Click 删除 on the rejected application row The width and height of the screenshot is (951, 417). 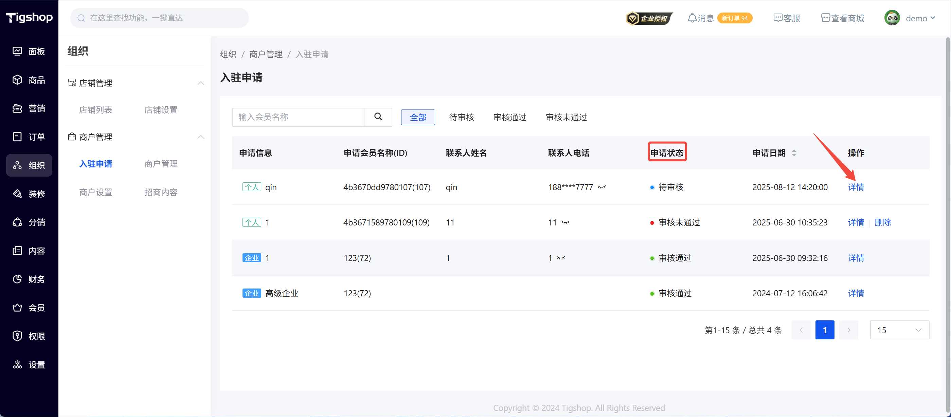(882, 222)
